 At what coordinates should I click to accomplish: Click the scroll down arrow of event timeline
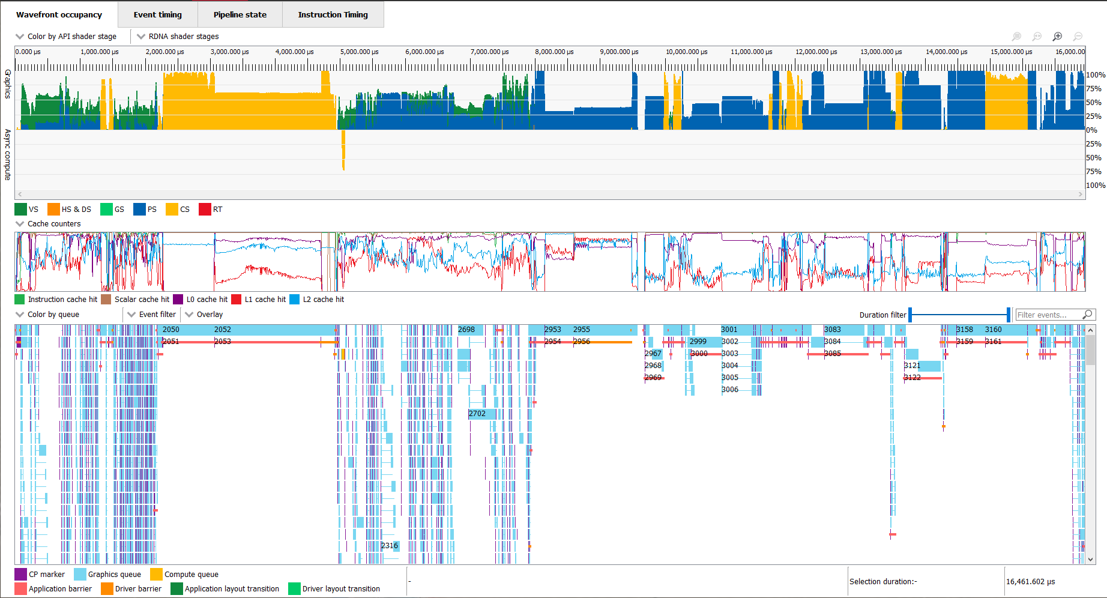[x=1091, y=559]
